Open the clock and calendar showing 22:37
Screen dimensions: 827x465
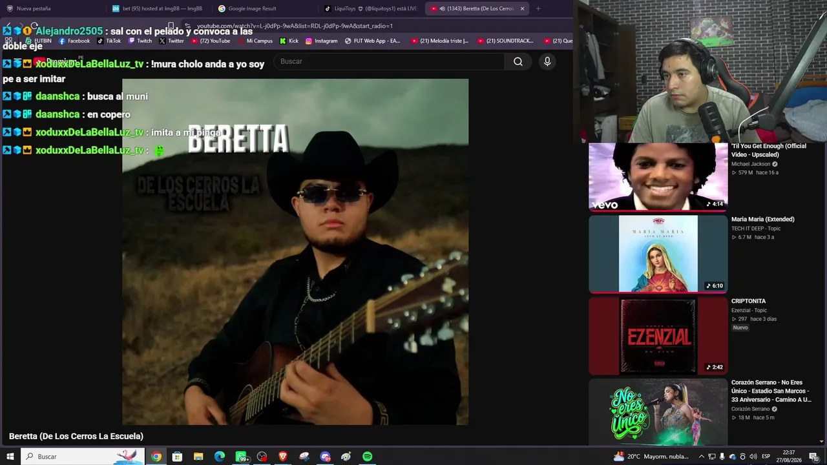(788, 457)
